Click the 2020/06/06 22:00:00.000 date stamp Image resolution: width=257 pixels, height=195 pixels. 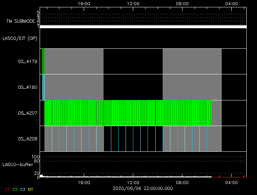[x=143, y=188]
